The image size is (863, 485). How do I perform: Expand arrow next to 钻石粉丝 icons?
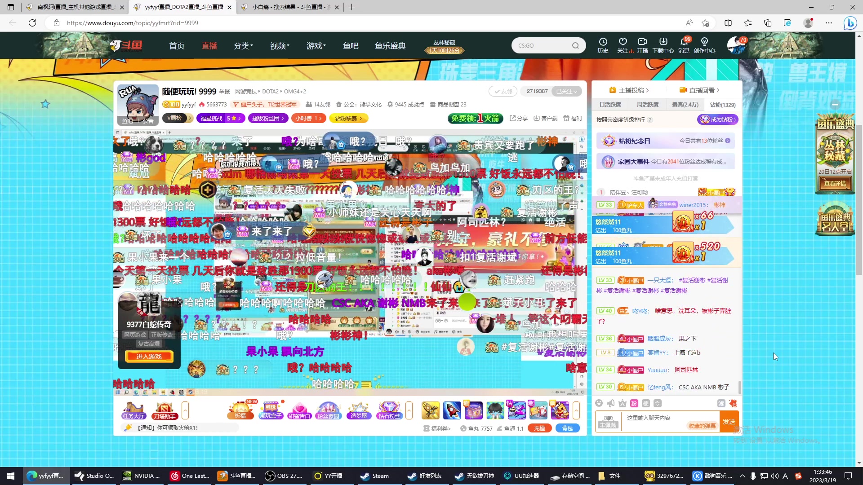click(x=409, y=410)
